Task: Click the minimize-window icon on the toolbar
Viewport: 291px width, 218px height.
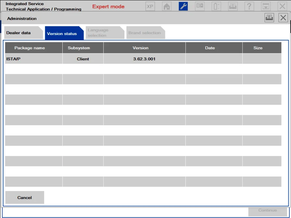Action: [x=266, y=6]
